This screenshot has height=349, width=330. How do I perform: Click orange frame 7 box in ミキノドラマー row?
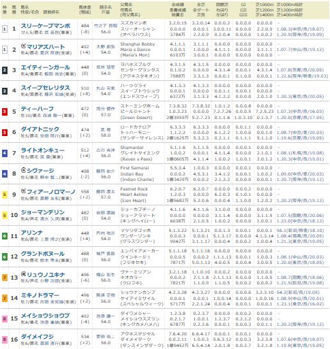tap(5, 298)
